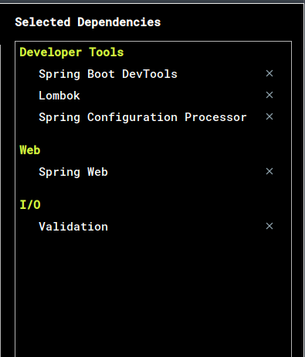Select the Spring Web entry
Screen dimensions: 305x357
73,172
